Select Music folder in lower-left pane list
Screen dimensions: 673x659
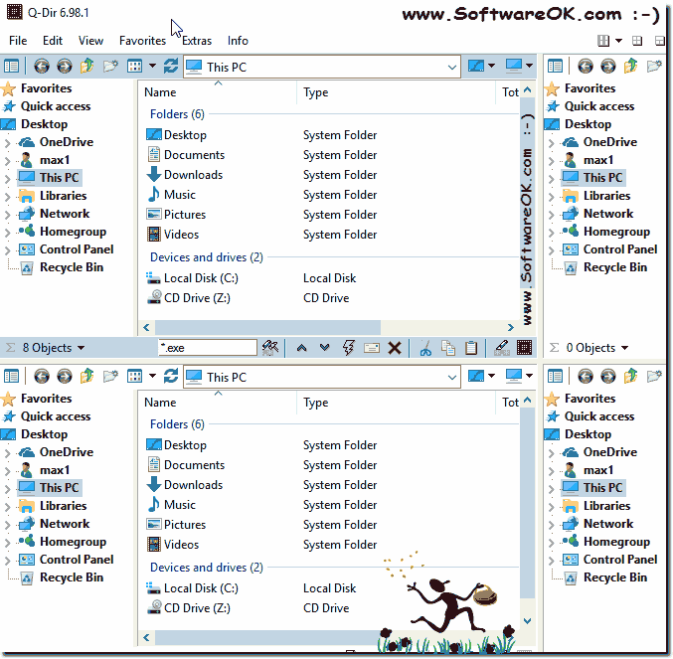tap(179, 505)
